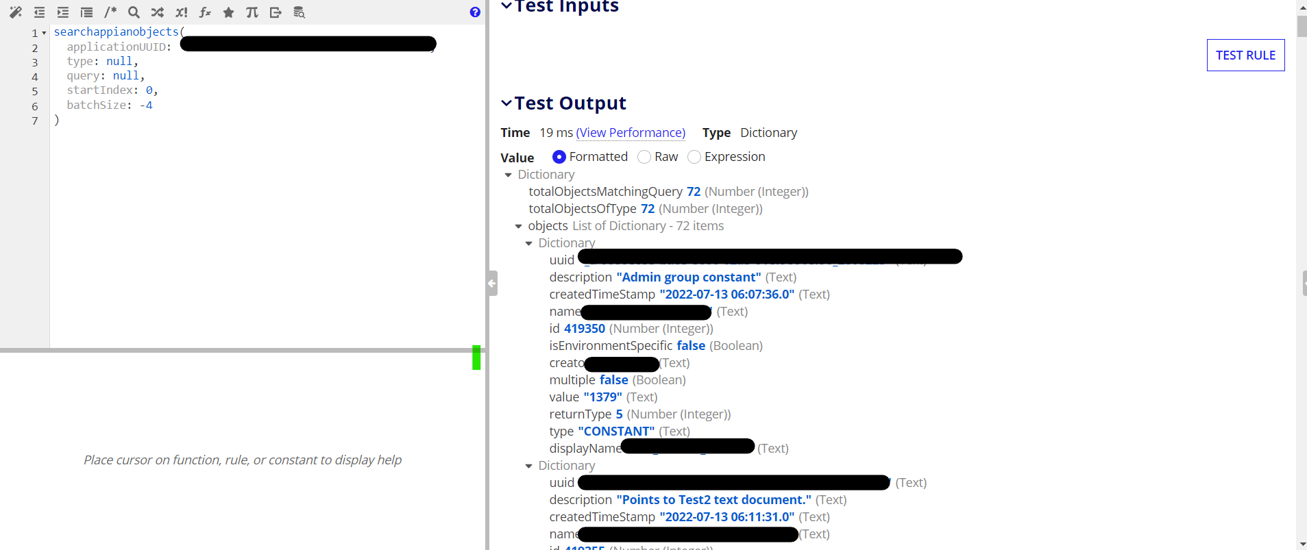Open the search magnifier in editor toolbar
Viewport: 1307px width, 550px height.
(x=134, y=12)
